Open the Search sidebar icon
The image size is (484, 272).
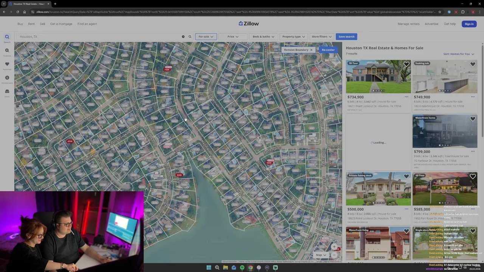[7, 37]
